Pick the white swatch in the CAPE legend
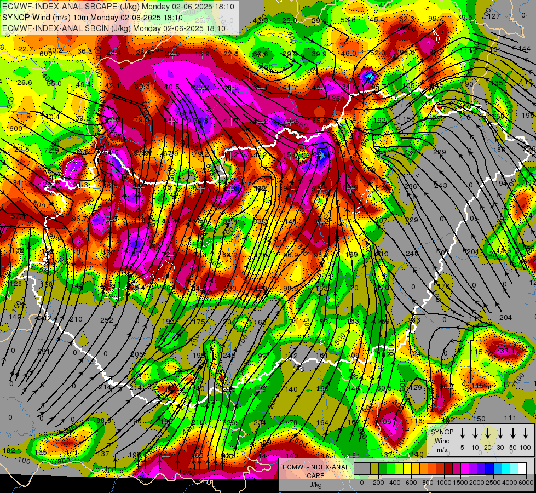 click(522, 469)
